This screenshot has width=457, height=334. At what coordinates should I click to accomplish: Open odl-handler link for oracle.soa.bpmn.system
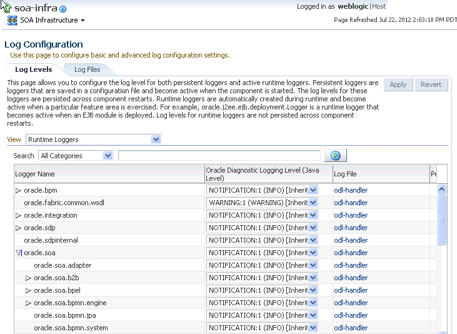pyautogui.click(x=351, y=328)
